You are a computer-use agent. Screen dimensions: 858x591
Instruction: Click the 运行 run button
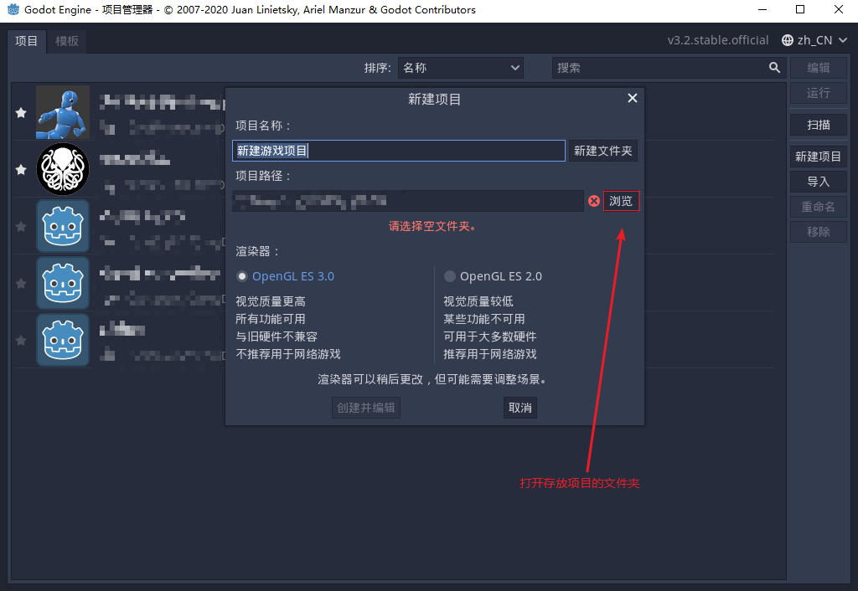tap(819, 93)
